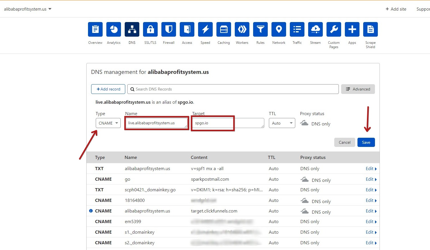The image size is (430, 250).
Task: Open the Speed lightning icon
Action: [x=205, y=29]
